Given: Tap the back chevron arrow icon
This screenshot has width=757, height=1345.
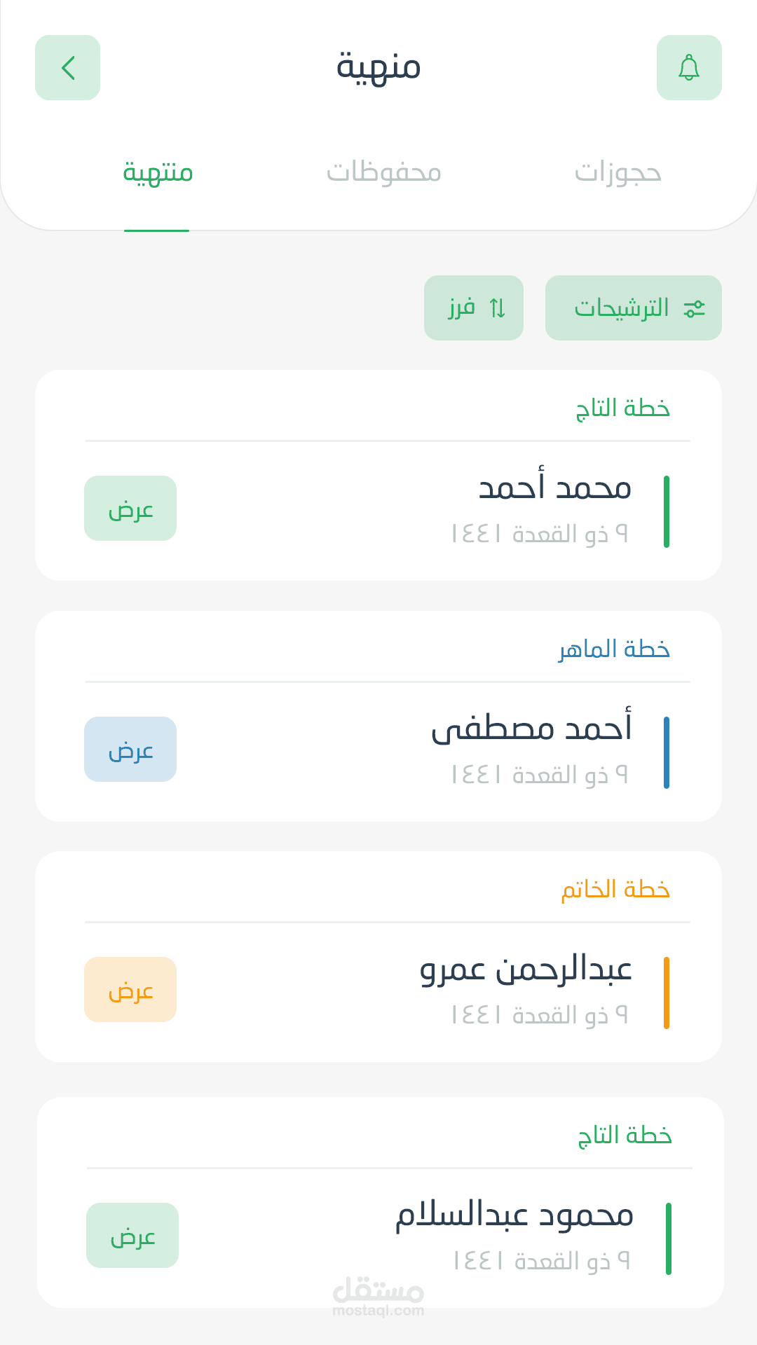Looking at the screenshot, I should (68, 68).
